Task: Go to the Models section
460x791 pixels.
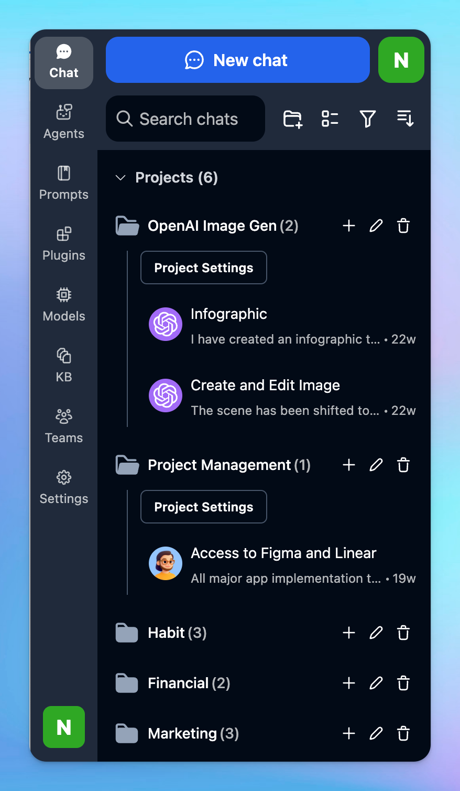Action: [64, 305]
